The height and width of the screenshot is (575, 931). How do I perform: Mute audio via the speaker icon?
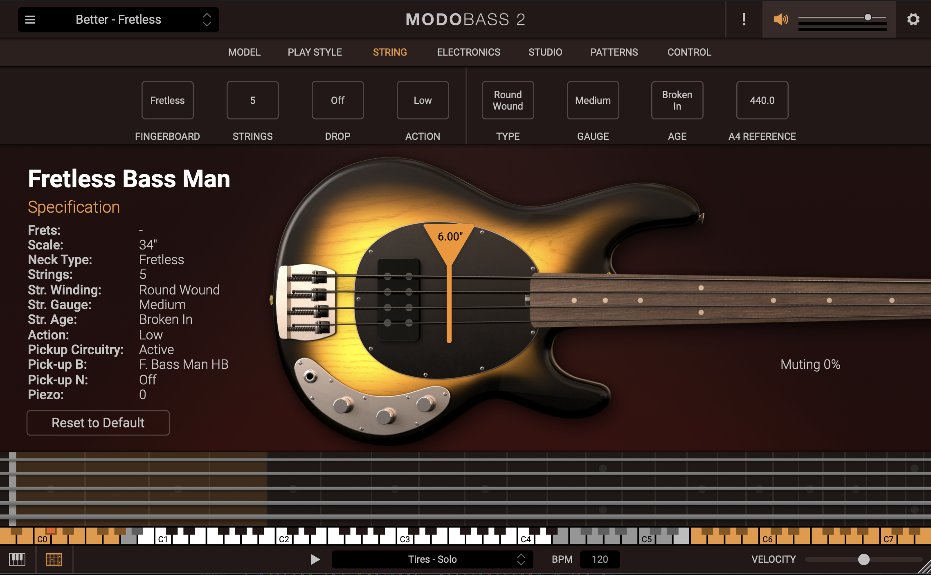(780, 19)
